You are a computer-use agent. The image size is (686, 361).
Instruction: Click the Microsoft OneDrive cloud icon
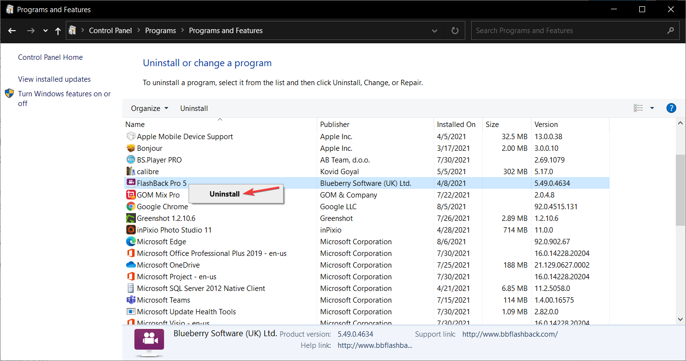pos(131,265)
